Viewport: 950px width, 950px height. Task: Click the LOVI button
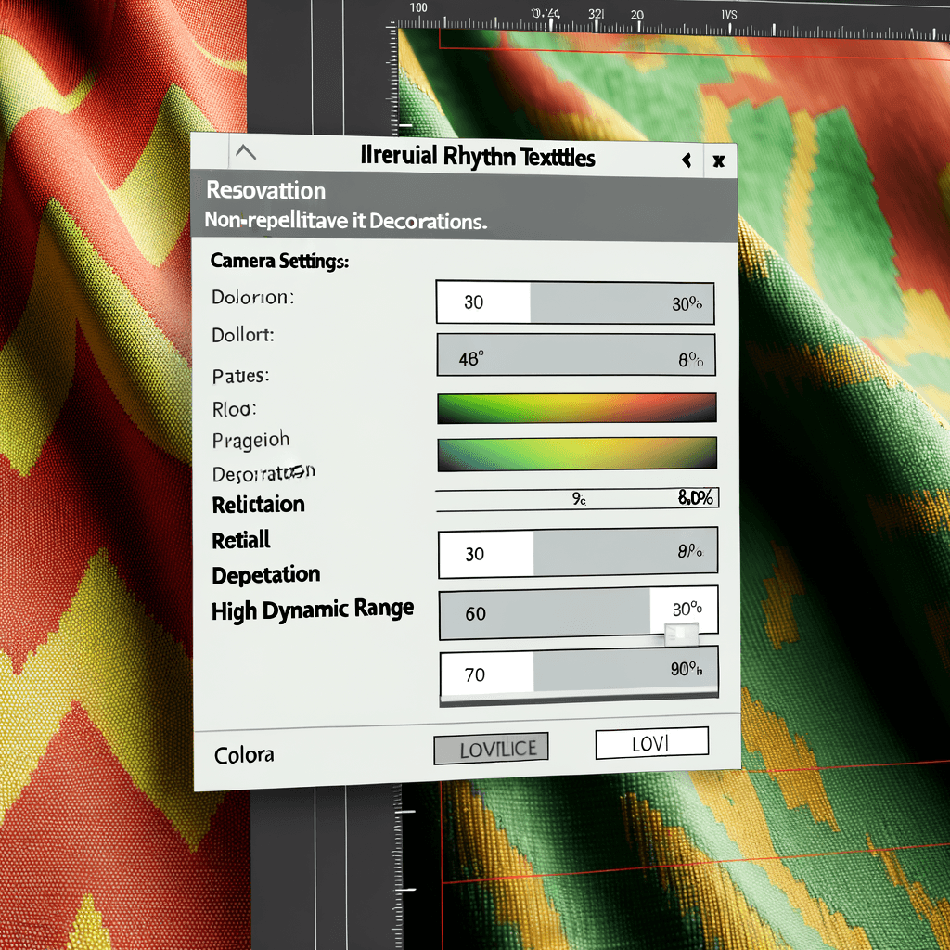[x=652, y=743]
